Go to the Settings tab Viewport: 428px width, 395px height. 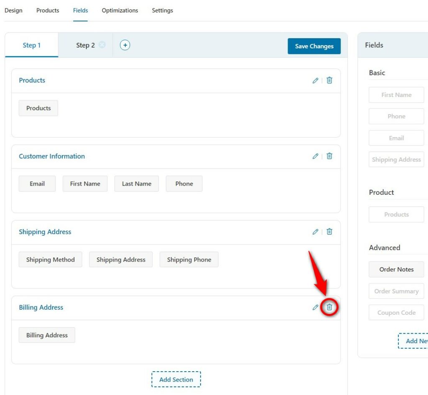point(163,10)
